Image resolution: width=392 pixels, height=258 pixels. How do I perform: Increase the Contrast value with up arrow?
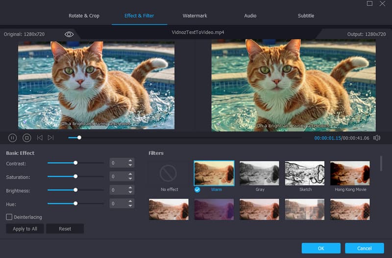pos(130,161)
